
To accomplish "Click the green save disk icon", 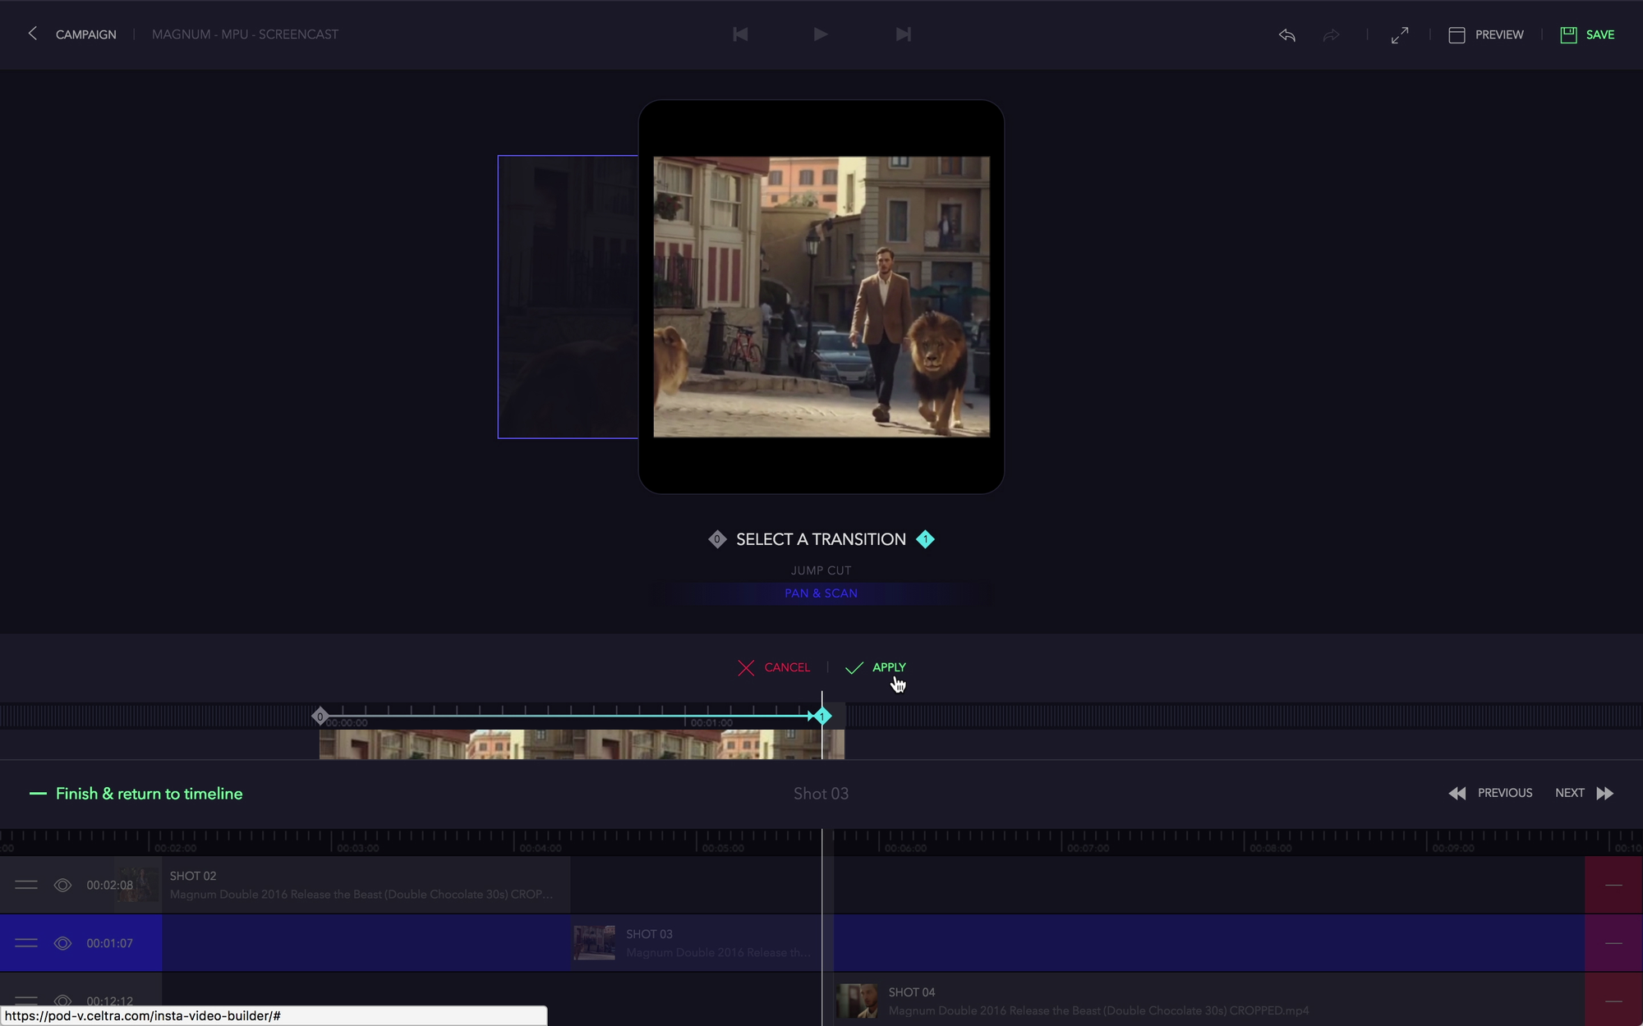I will 1568,34.
